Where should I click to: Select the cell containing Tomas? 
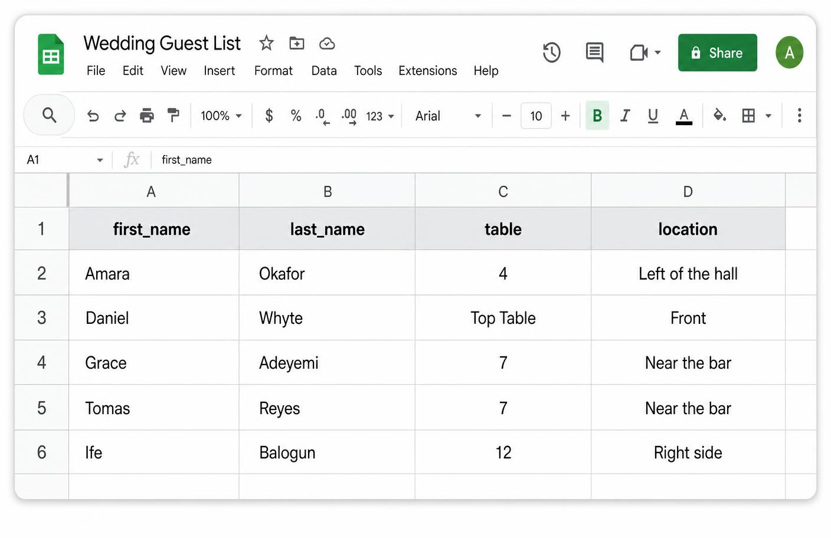coord(153,408)
